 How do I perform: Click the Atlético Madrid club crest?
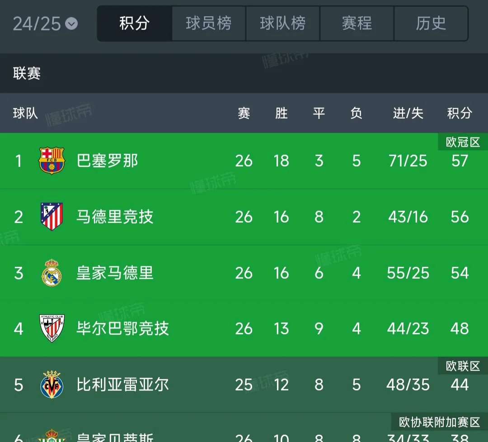pyautogui.click(x=52, y=217)
